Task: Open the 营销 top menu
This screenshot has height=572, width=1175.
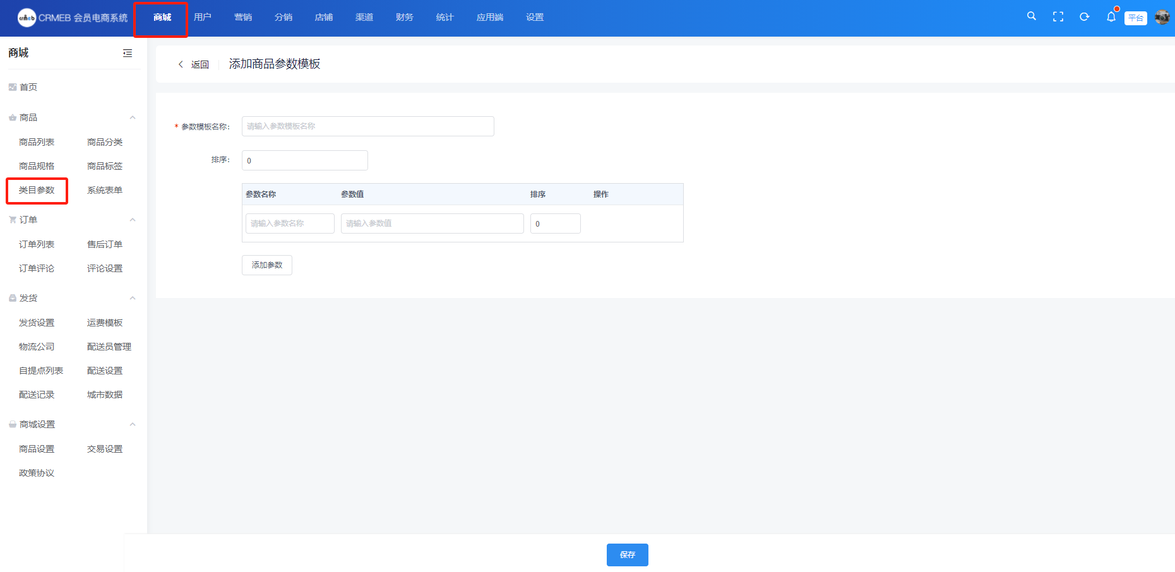Action: 243,17
